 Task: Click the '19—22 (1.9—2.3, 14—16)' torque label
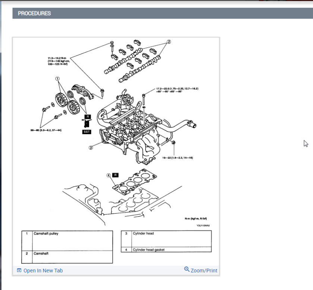coord(178,158)
